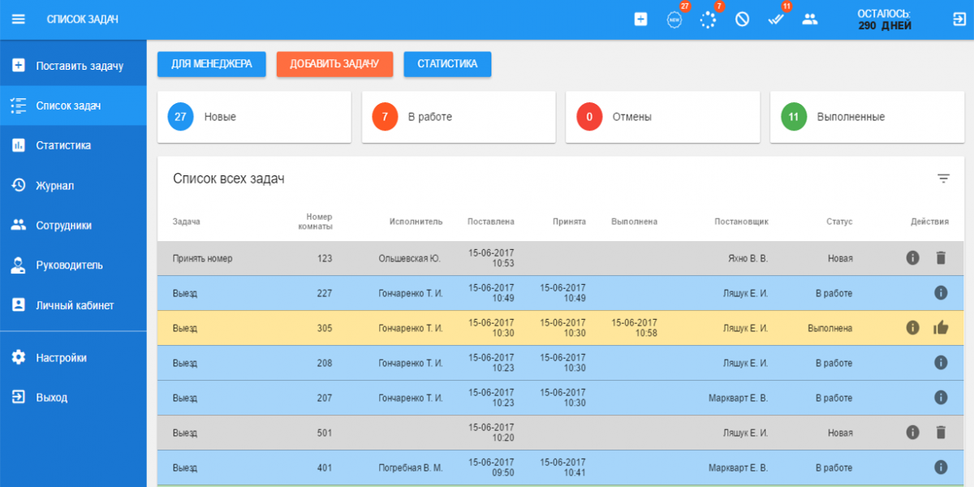
Task: Sort by Статус column header
Action: pyautogui.click(x=839, y=222)
